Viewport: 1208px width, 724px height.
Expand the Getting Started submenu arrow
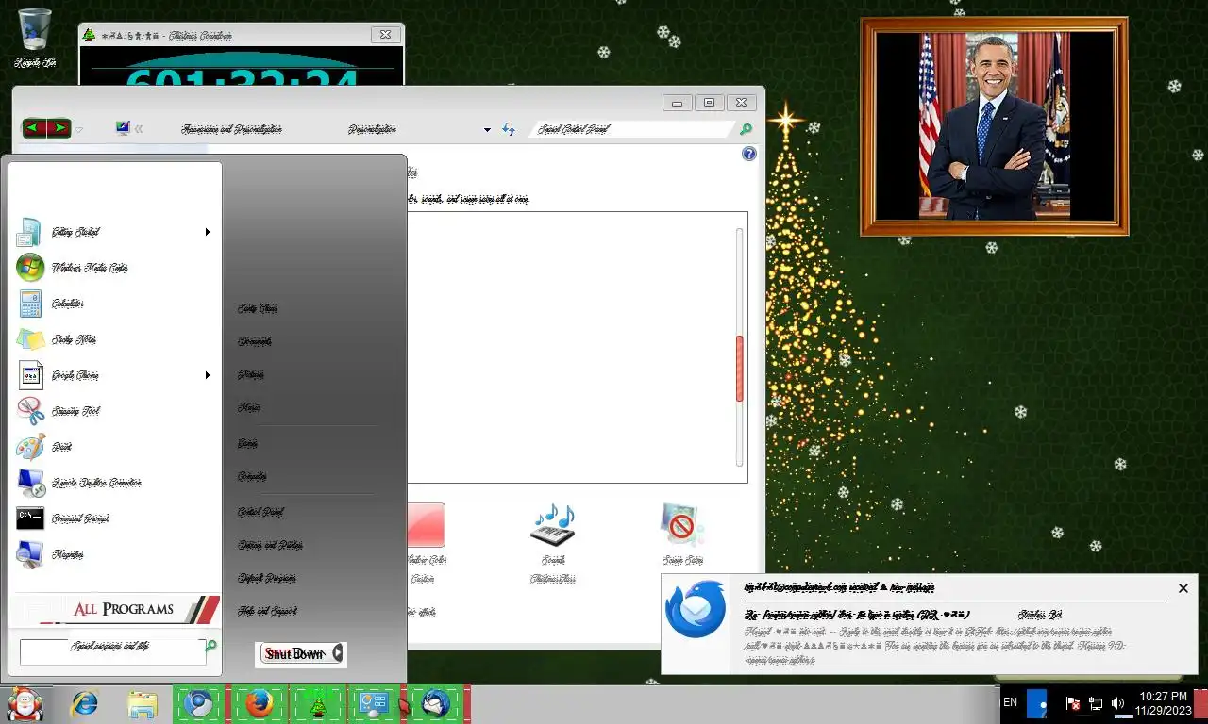tap(207, 232)
